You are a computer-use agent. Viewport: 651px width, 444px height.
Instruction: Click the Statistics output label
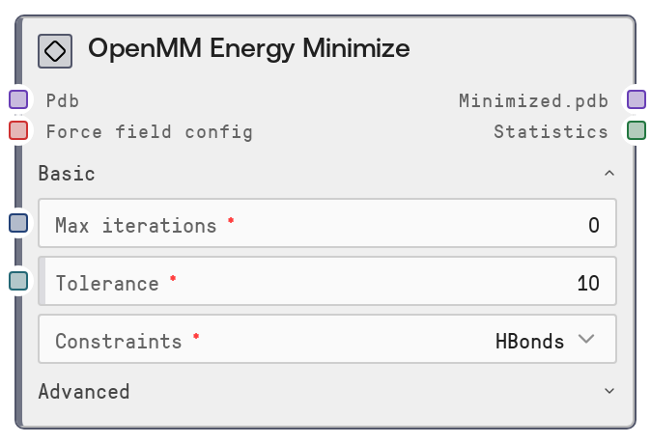pos(551,131)
